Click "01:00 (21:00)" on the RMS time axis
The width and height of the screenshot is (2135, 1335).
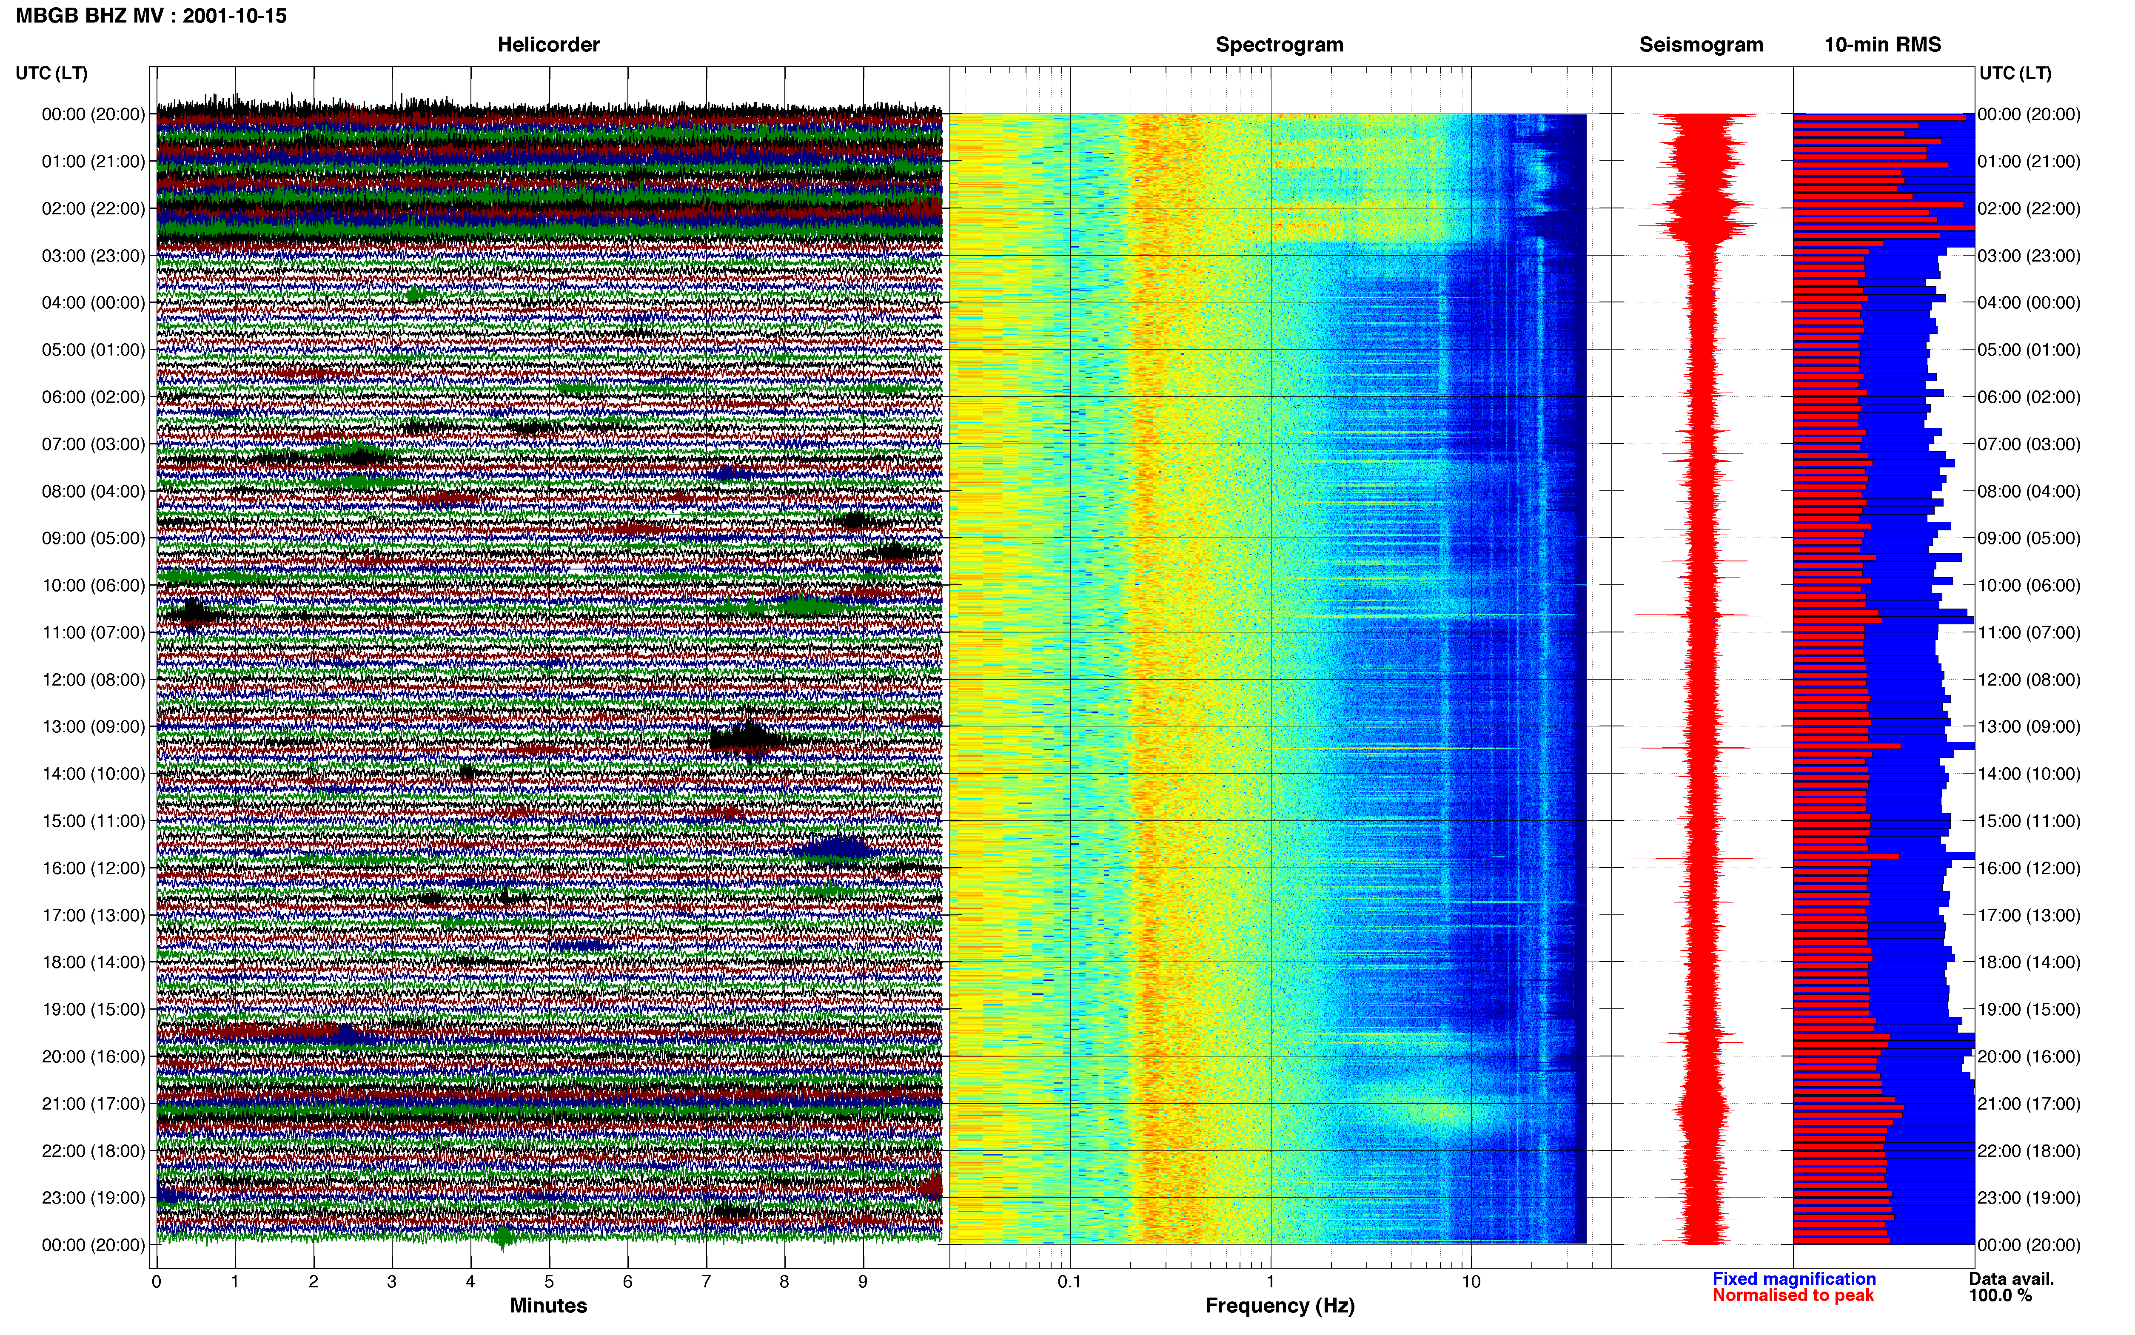tap(2028, 162)
